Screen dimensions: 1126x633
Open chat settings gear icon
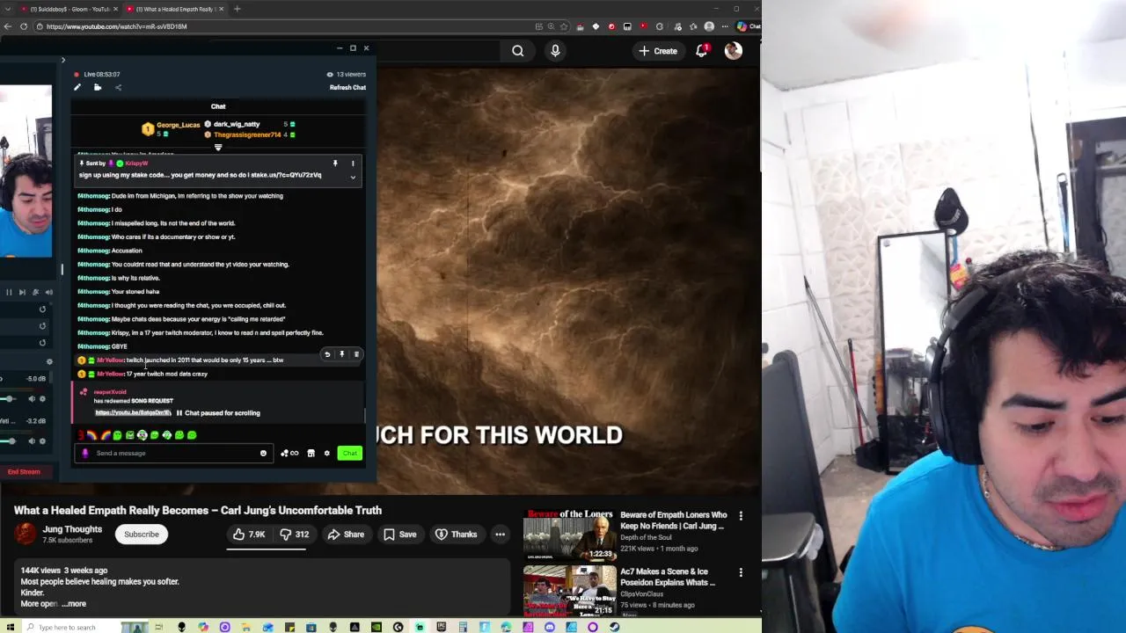(x=326, y=454)
